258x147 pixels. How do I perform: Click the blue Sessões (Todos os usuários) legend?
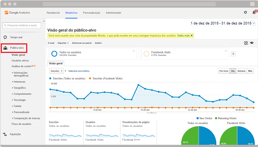[67, 78]
